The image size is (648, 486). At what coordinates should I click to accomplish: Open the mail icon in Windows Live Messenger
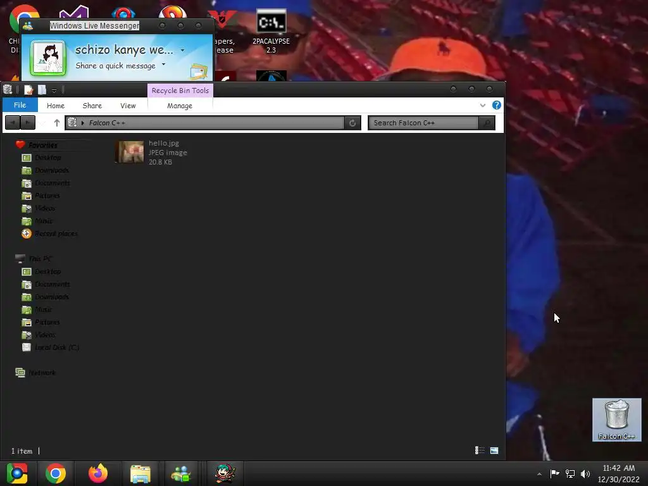[x=199, y=72]
